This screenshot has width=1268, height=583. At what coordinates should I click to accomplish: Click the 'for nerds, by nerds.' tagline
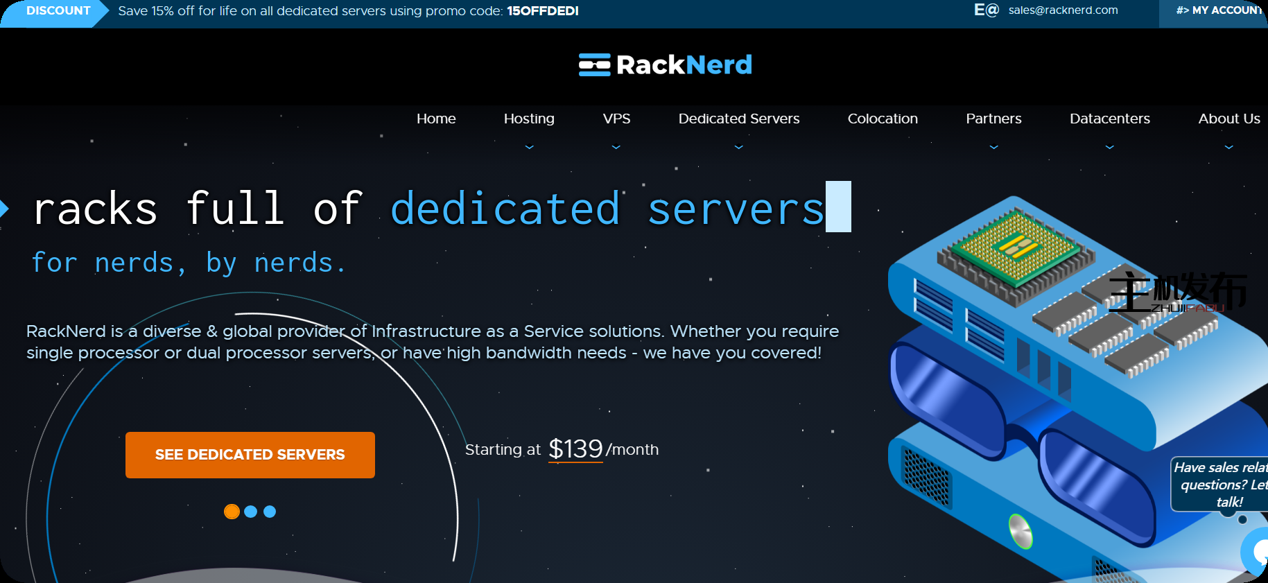pyautogui.click(x=189, y=263)
